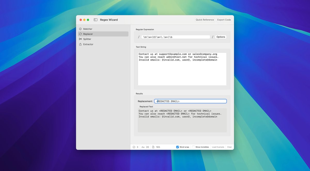Viewport: 310px width, 171px height.
Task: Open the regex Options popup
Action: point(221,37)
